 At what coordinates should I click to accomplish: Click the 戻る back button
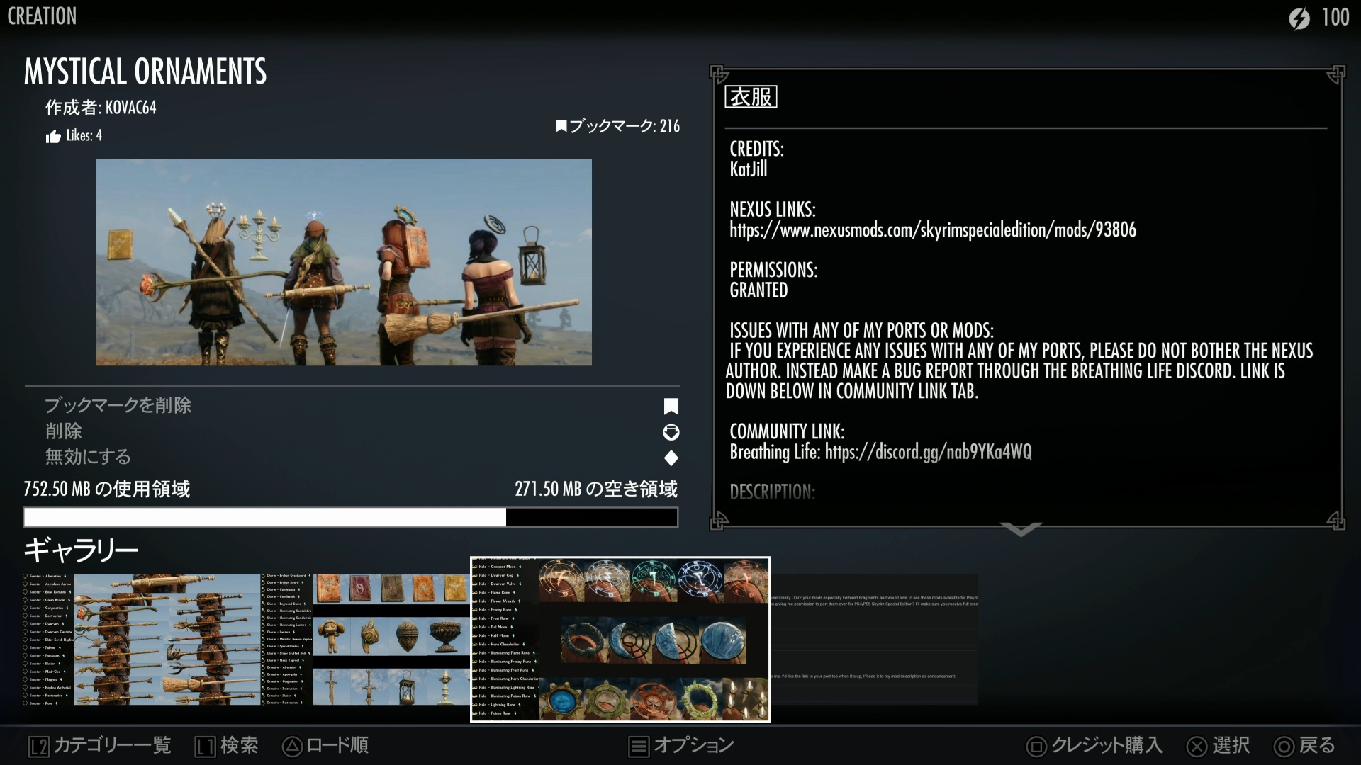(x=1304, y=745)
